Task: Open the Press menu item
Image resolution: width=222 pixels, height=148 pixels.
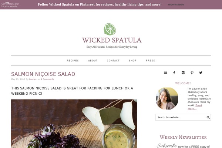Action: (x=150, y=61)
